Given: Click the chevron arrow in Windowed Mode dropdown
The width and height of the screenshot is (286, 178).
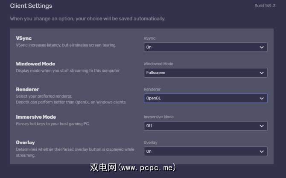Looking at the screenshot, I should tap(262, 73).
